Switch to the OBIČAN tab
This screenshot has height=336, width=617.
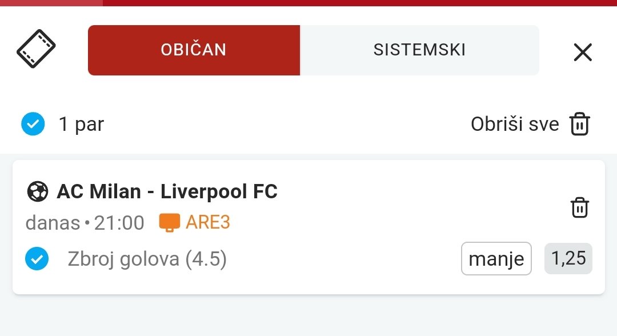coord(194,50)
